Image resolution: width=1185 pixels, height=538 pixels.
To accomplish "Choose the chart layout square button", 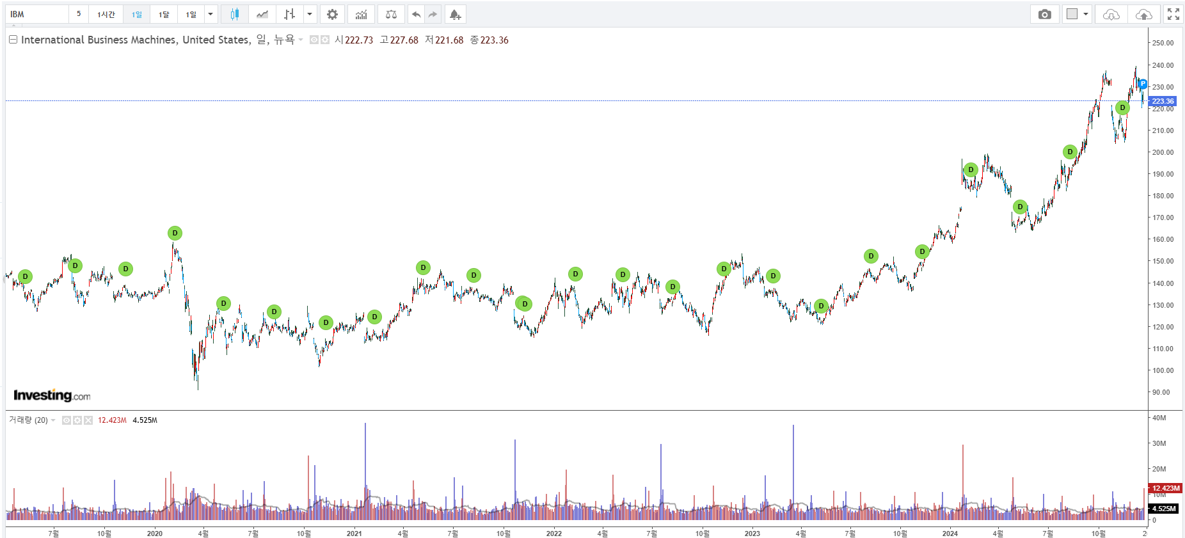I will pos(1072,14).
